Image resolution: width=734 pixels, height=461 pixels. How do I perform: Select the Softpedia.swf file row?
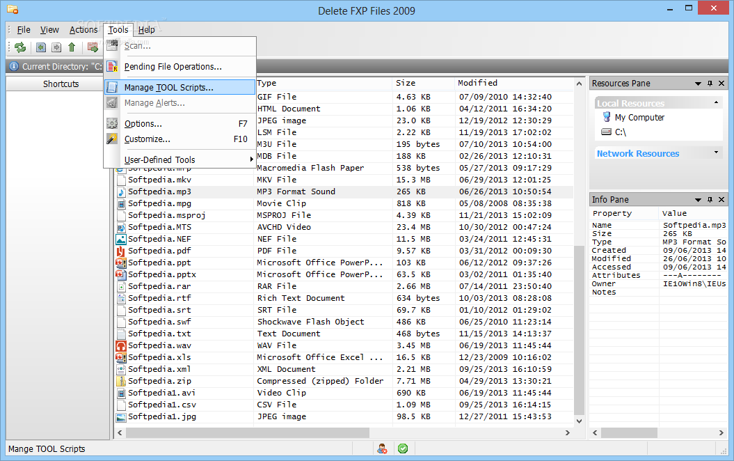pyautogui.click(x=344, y=322)
